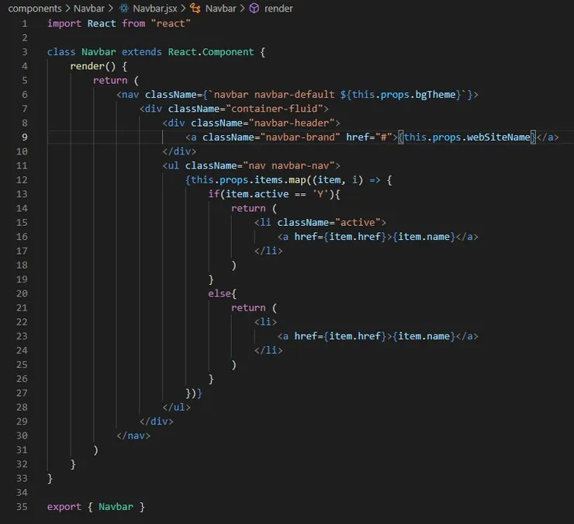This screenshot has width=574, height=524.
Task: Open the Navbar folder breadcrumb segment
Action: coord(89,8)
